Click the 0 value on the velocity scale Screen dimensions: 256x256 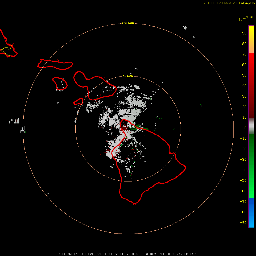(245, 128)
